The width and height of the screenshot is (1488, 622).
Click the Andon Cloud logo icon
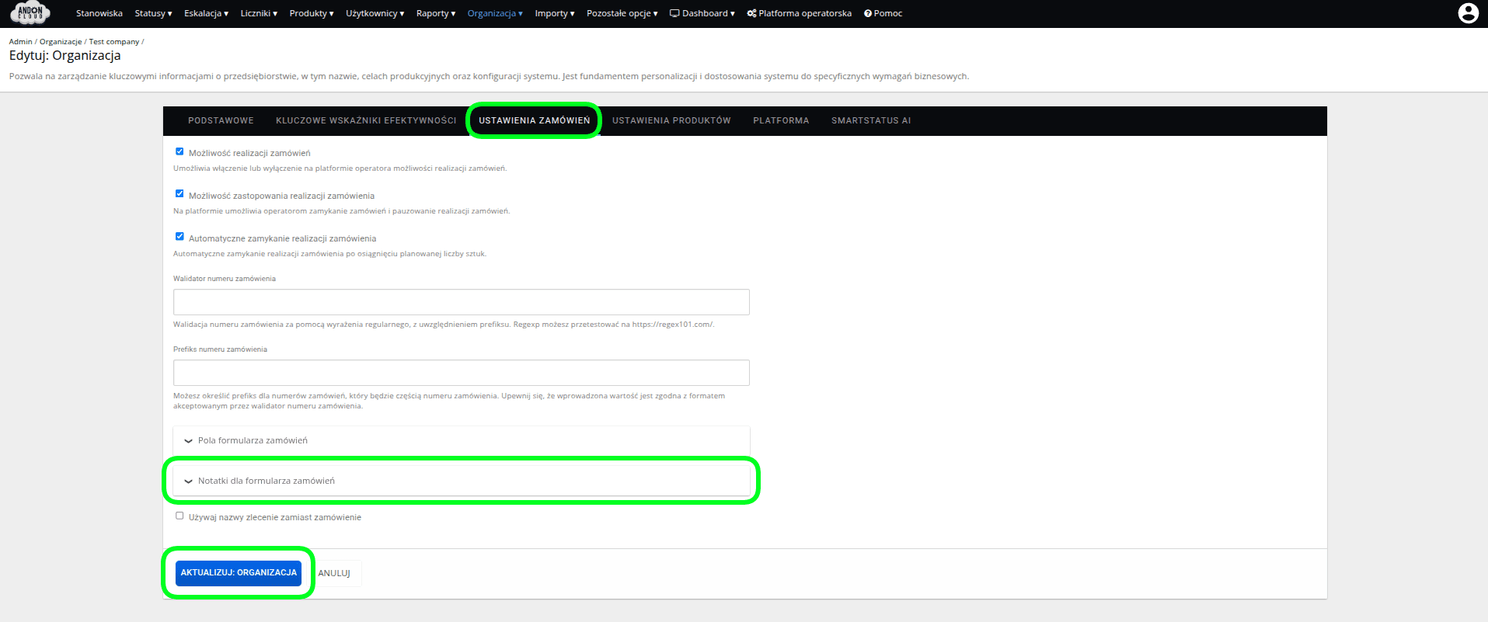point(30,13)
